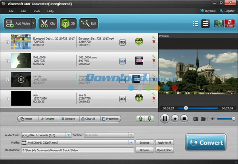Click the Convert button
Viewport: 238px width, 164px height.
[x=206, y=143]
